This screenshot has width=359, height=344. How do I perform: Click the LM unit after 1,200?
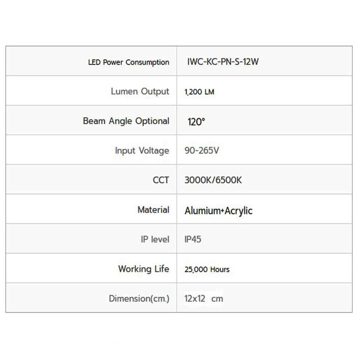pos(210,92)
